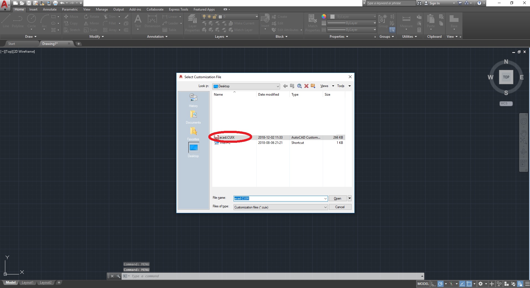
Task: Cancel the Select Customization File dialog
Action: [340, 207]
